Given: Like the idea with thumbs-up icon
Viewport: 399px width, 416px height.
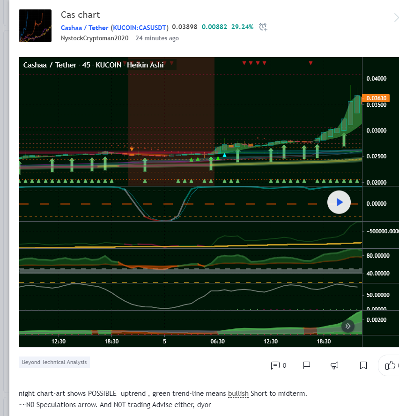Looking at the screenshot, I should (x=390, y=365).
